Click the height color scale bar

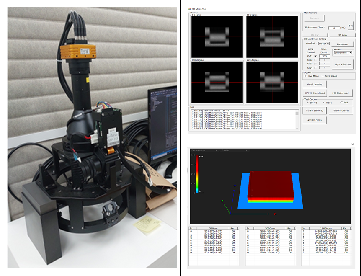[197, 173]
